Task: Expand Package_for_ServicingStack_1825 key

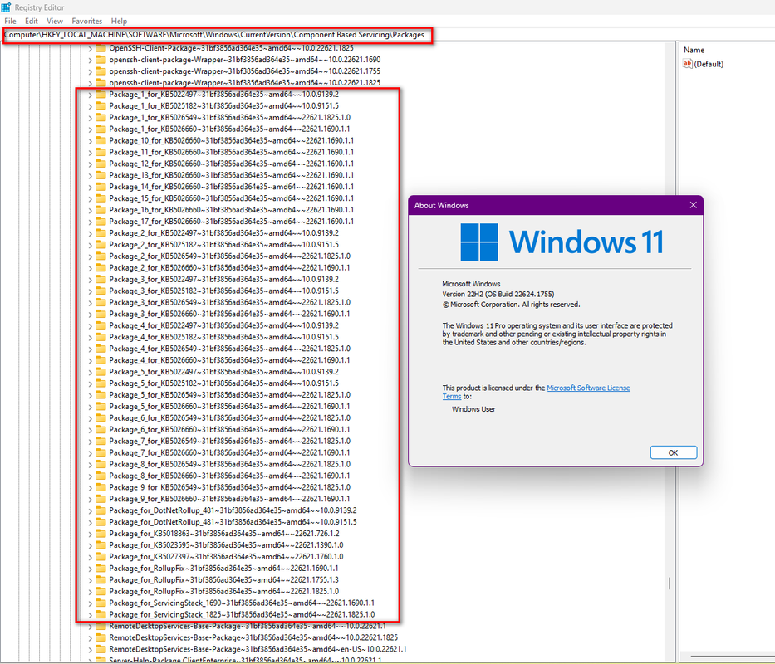Action: tap(90, 615)
